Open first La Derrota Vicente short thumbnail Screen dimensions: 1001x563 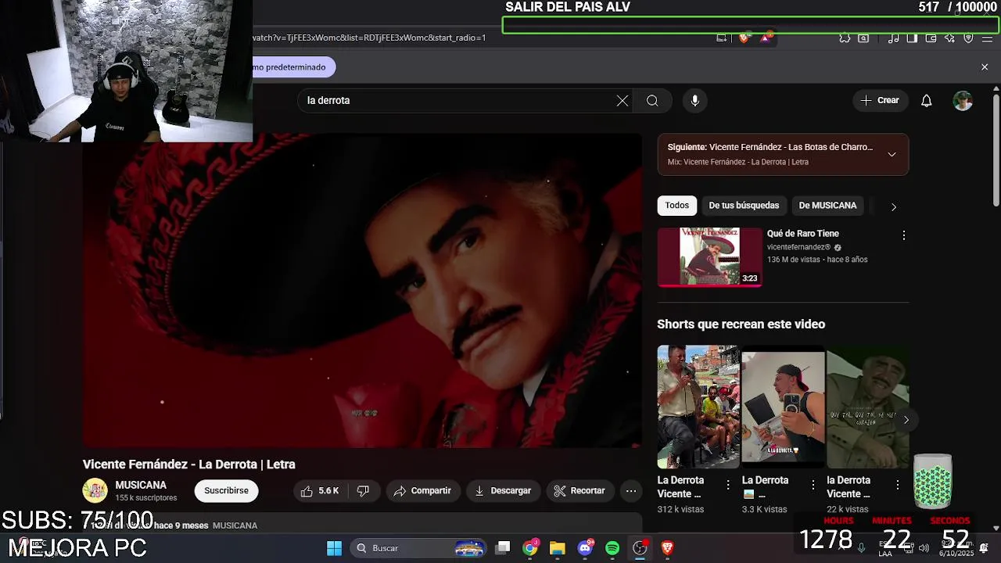(698, 407)
